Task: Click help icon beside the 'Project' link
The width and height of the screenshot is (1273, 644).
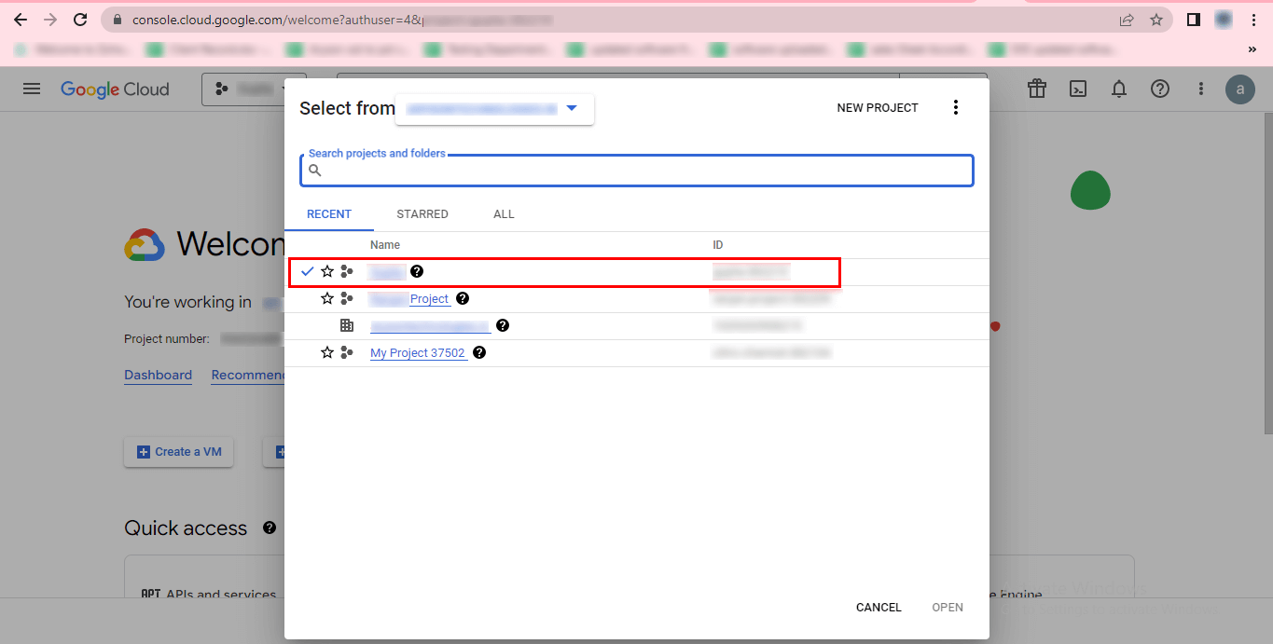Action: pos(463,298)
